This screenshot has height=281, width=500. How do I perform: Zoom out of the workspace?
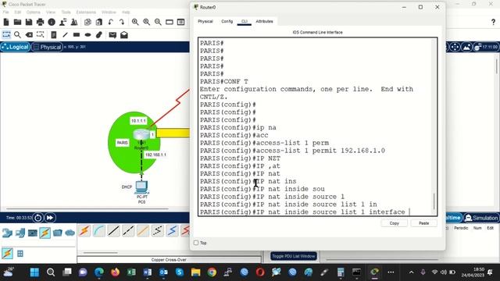click(158, 22)
